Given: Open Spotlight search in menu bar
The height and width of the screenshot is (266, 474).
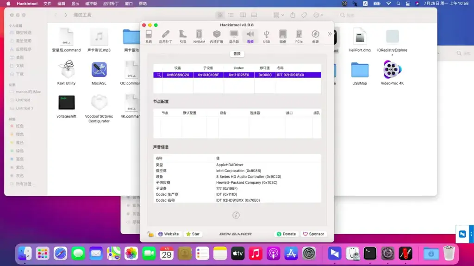Looking at the screenshot, I should pyautogui.click(x=398, y=4).
